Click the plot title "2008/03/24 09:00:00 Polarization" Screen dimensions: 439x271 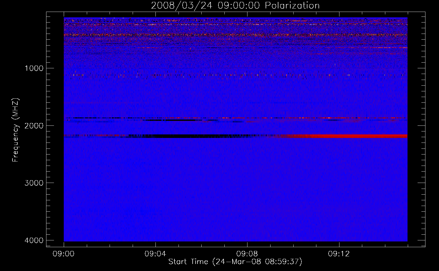tap(235, 5)
